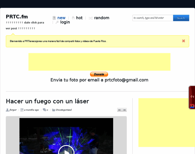Click the Envia tu foto por email text
This screenshot has height=154, width=195.
click(99, 80)
